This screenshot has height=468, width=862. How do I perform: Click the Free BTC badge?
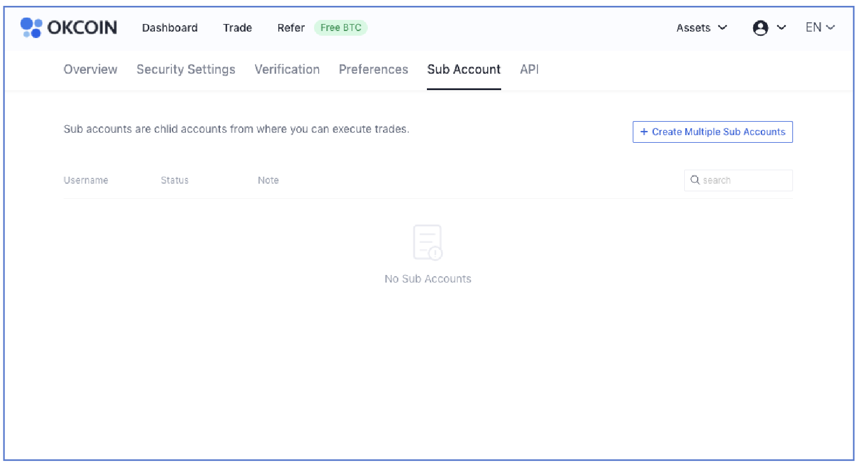coord(341,27)
